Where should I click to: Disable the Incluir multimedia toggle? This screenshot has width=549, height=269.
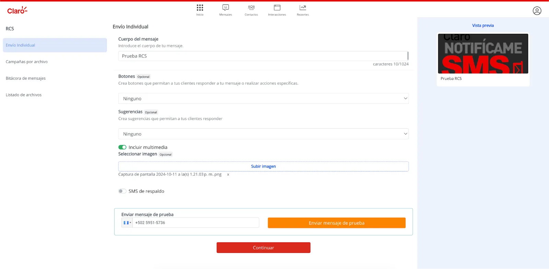pyautogui.click(x=122, y=147)
